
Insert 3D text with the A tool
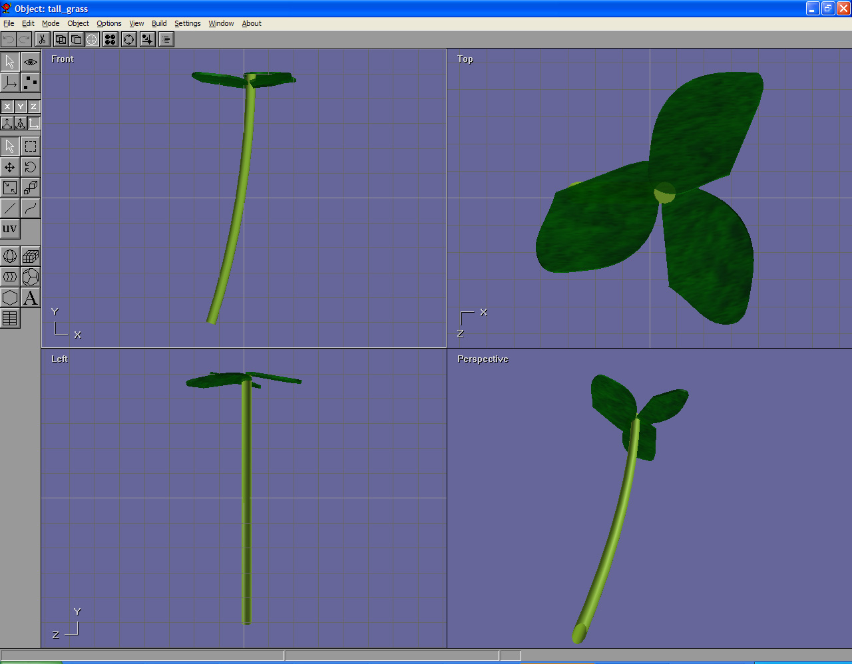click(x=31, y=298)
